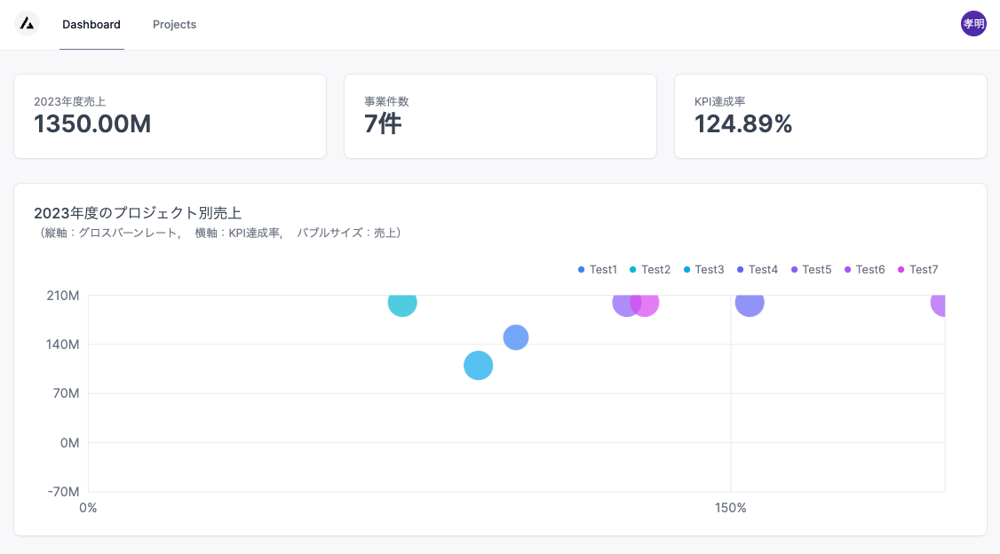Open the user avatar menu
This screenshot has width=1000, height=554.
pyautogui.click(x=973, y=24)
